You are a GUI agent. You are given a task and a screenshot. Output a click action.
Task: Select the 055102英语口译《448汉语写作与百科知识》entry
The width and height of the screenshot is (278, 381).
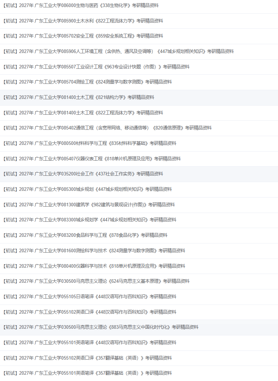[90, 312]
